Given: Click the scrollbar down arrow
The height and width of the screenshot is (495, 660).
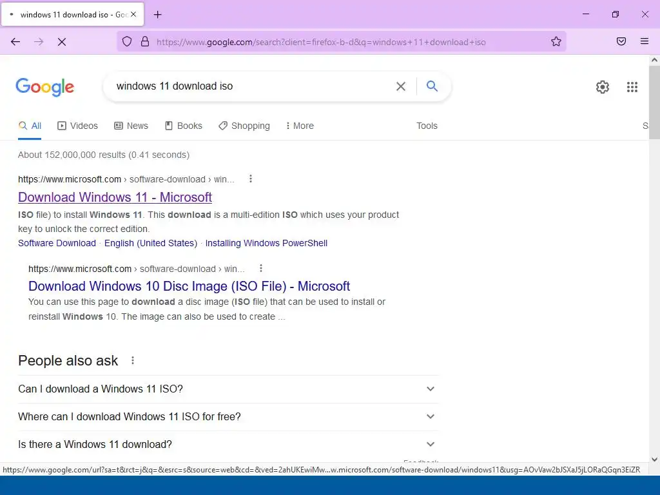Looking at the screenshot, I should pos(654,460).
